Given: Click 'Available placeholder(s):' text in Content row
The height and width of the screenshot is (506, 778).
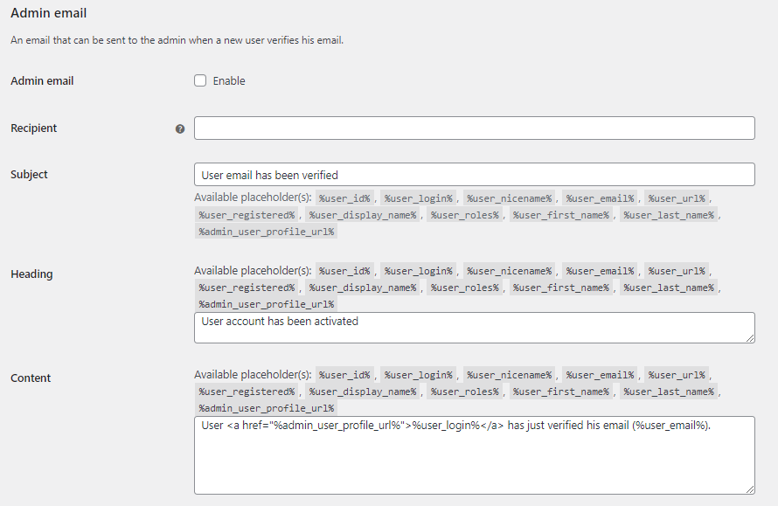Looking at the screenshot, I should (253, 375).
